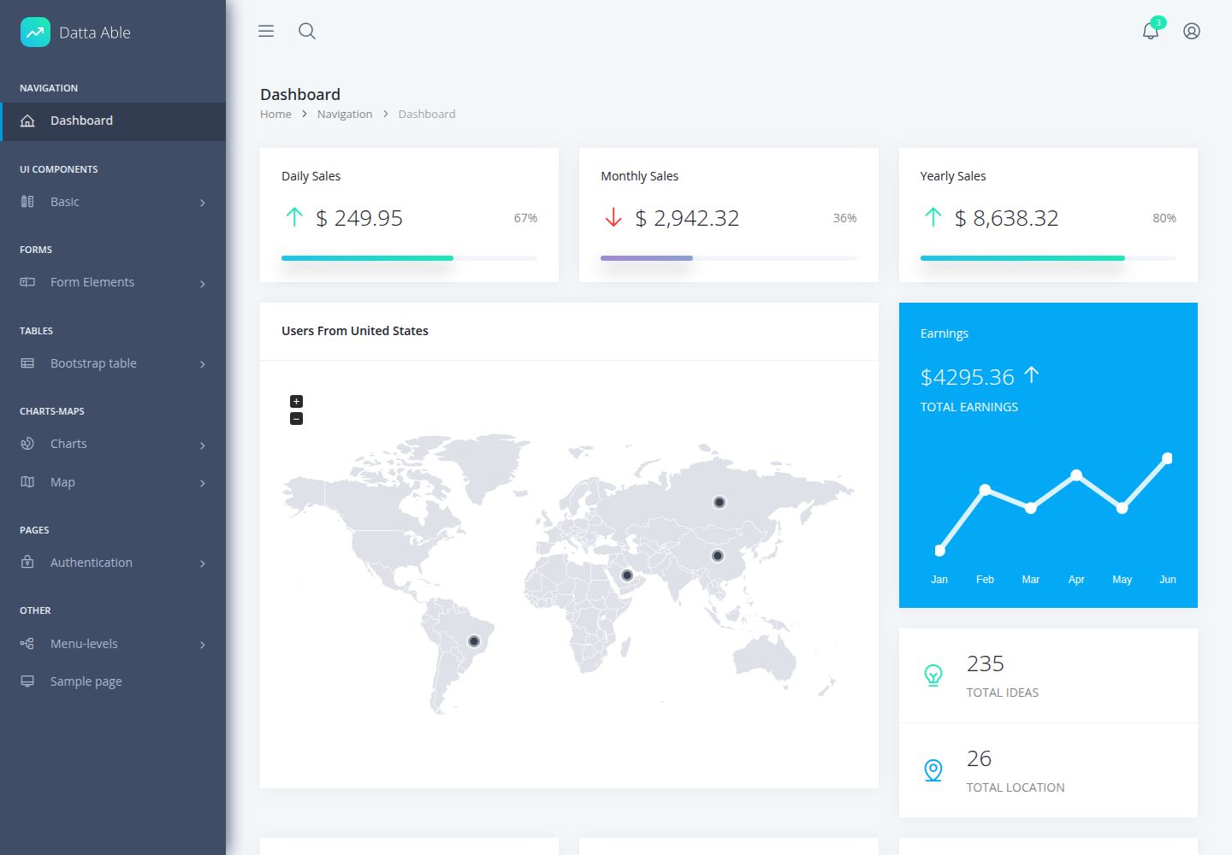Viewport: 1232px width, 855px height.
Task: Open Navigation breadcrumb link
Action: [345, 114]
